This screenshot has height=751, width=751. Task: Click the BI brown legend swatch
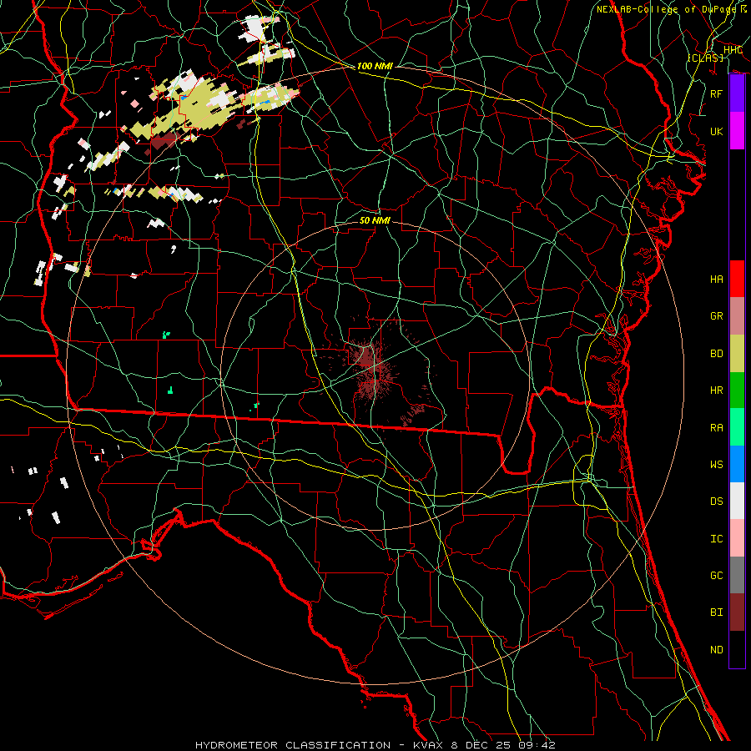coord(737,612)
